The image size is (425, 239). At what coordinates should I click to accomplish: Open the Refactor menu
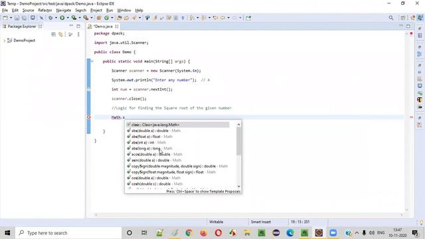[45, 11]
